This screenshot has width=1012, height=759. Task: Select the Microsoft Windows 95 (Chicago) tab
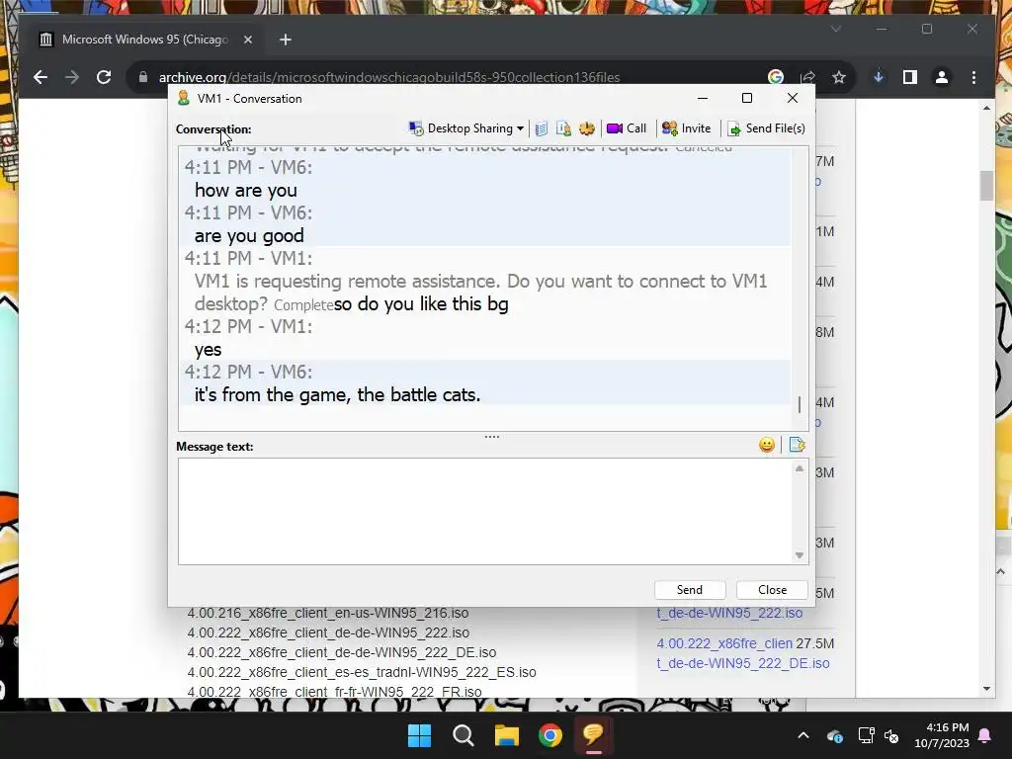tap(145, 40)
